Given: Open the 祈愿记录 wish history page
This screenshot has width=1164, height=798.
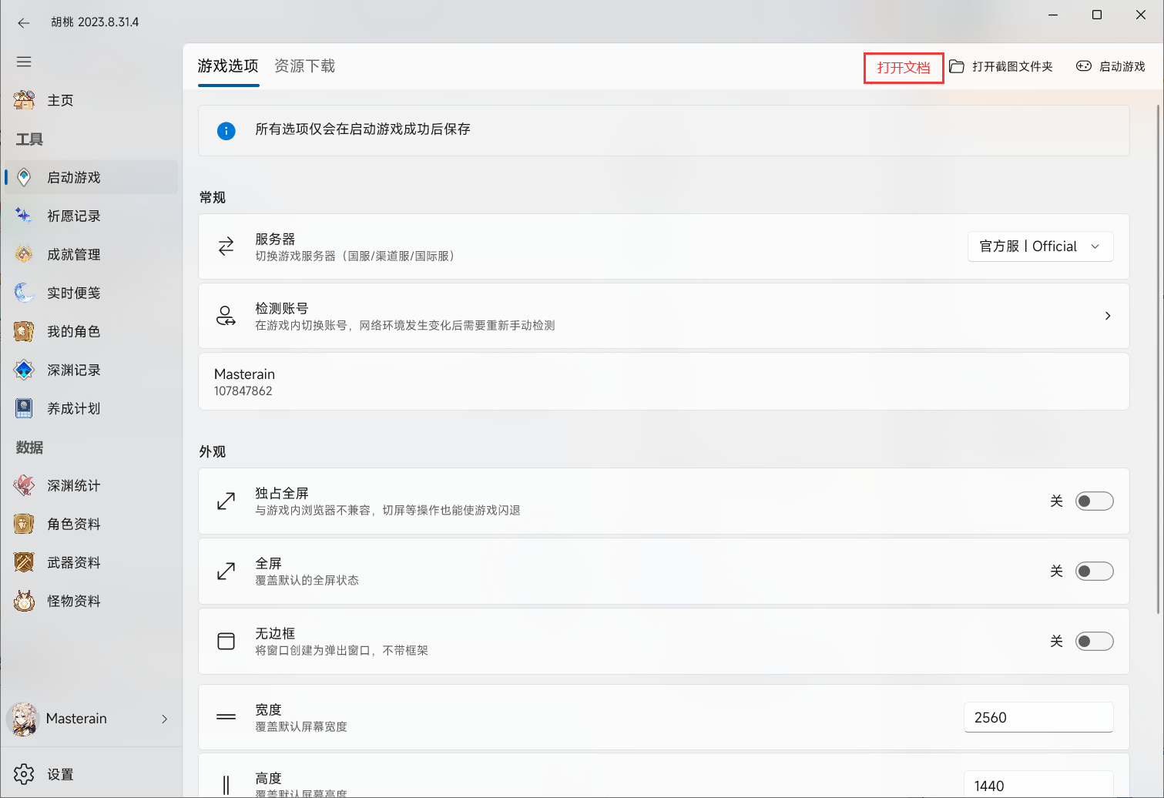Looking at the screenshot, I should pyautogui.click(x=73, y=216).
